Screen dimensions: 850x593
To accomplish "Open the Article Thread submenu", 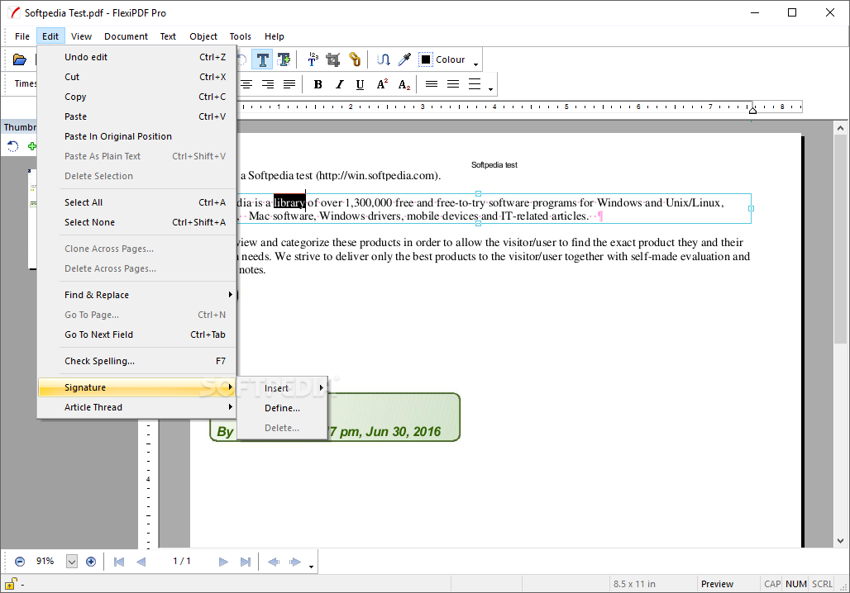I will [x=136, y=407].
